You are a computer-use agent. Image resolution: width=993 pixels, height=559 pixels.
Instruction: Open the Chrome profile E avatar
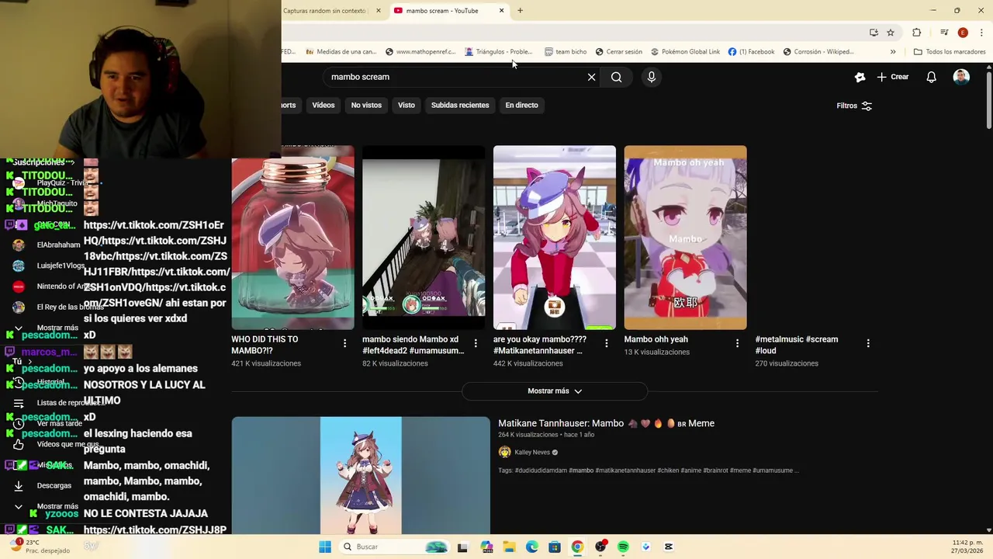point(963,33)
